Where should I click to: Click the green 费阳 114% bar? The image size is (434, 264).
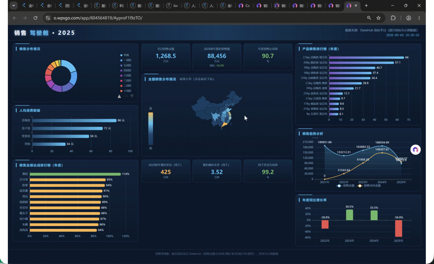75,174
